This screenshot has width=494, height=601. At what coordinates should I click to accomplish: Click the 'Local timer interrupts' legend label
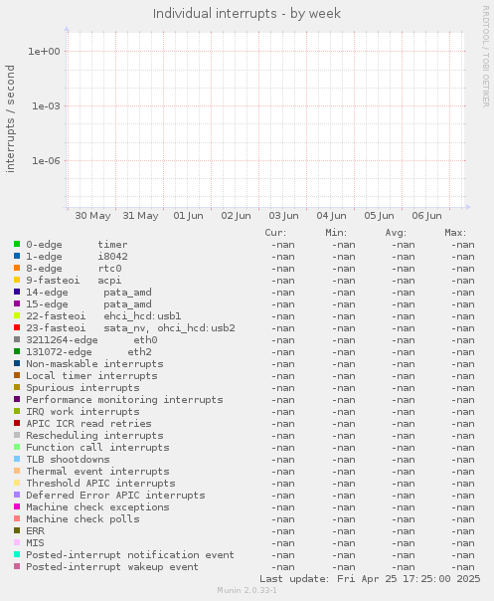click(91, 376)
